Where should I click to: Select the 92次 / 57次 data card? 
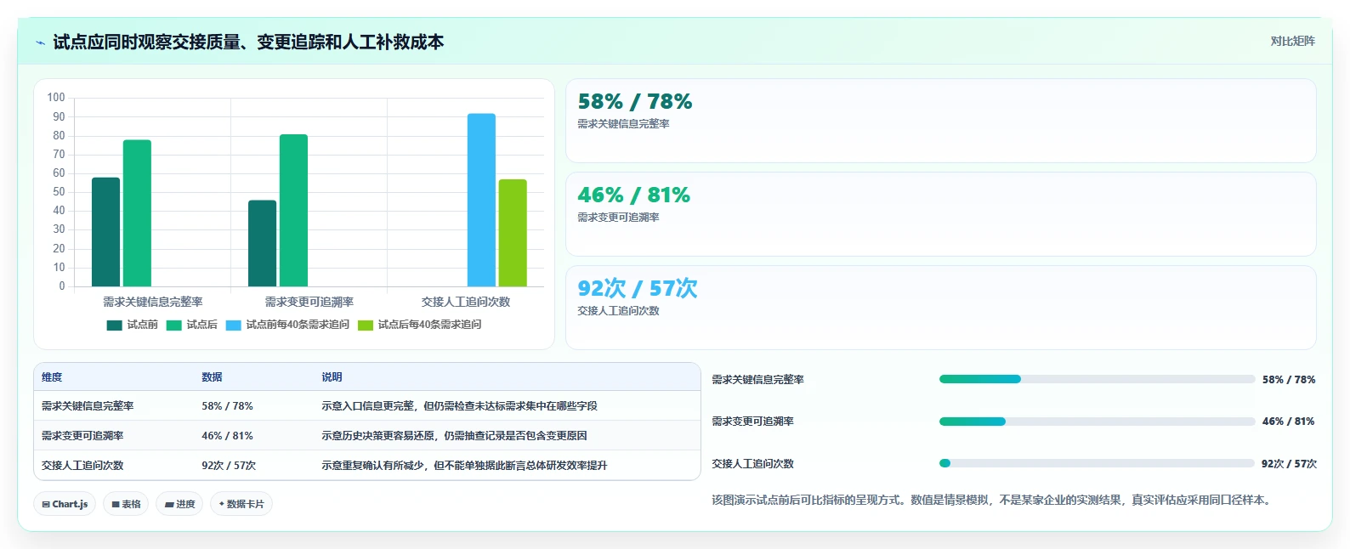point(941,308)
